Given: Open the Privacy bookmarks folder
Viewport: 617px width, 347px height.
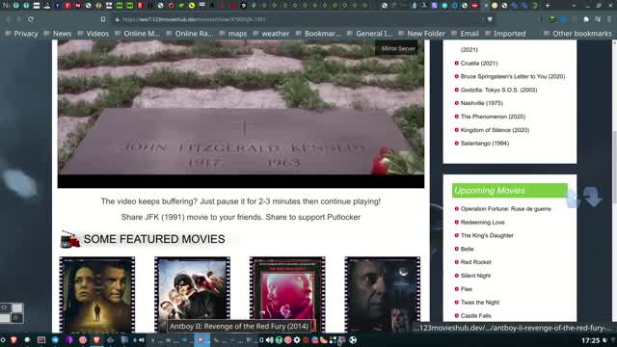Looking at the screenshot, I should (21, 34).
